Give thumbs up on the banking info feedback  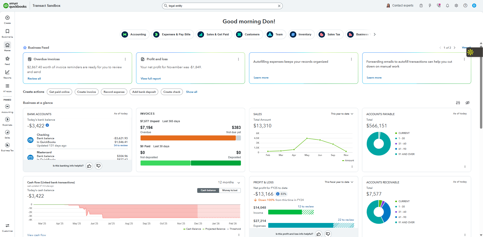89,166
